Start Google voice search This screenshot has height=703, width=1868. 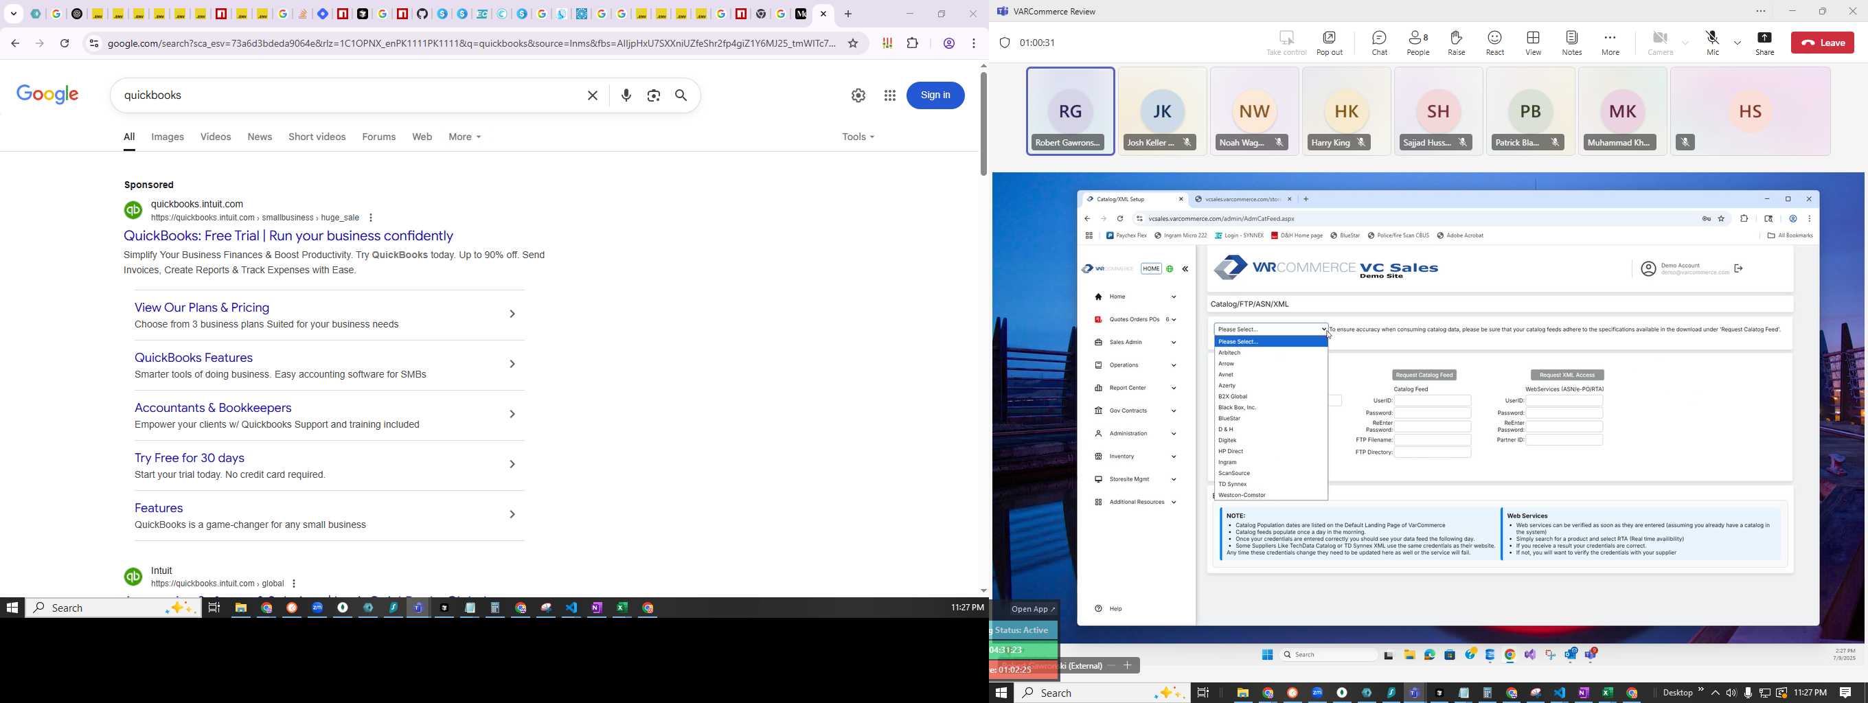pyautogui.click(x=626, y=95)
